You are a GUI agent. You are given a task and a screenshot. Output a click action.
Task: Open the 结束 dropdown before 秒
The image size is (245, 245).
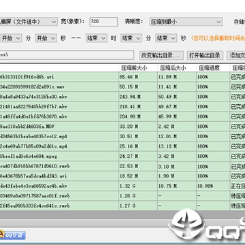point(166,38)
